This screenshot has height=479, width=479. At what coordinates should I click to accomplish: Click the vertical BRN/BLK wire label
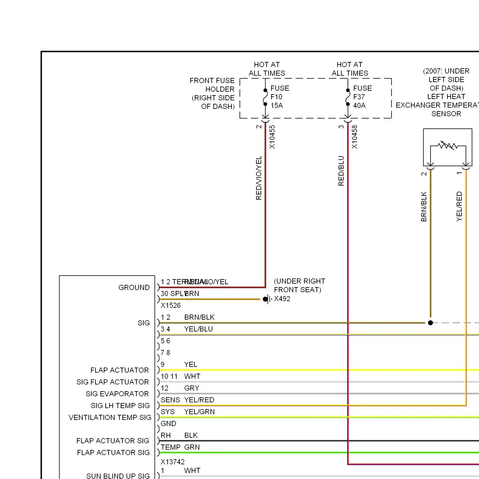click(x=424, y=207)
